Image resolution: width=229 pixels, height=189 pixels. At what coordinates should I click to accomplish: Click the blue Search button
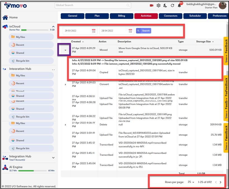click(143, 31)
